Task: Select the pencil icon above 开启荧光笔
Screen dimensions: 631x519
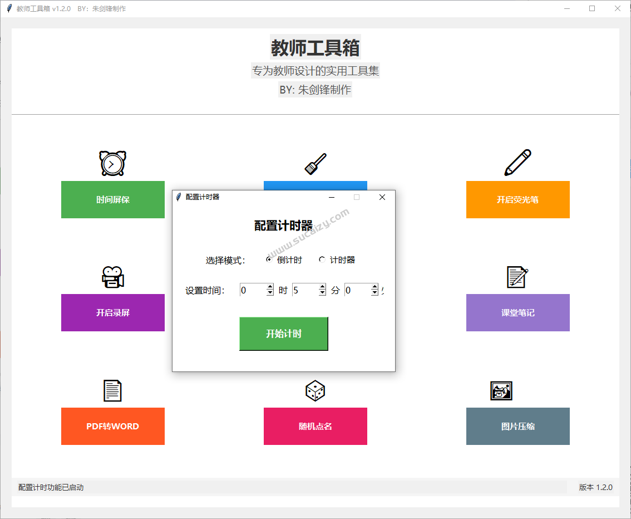Action: click(x=517, y=162)
